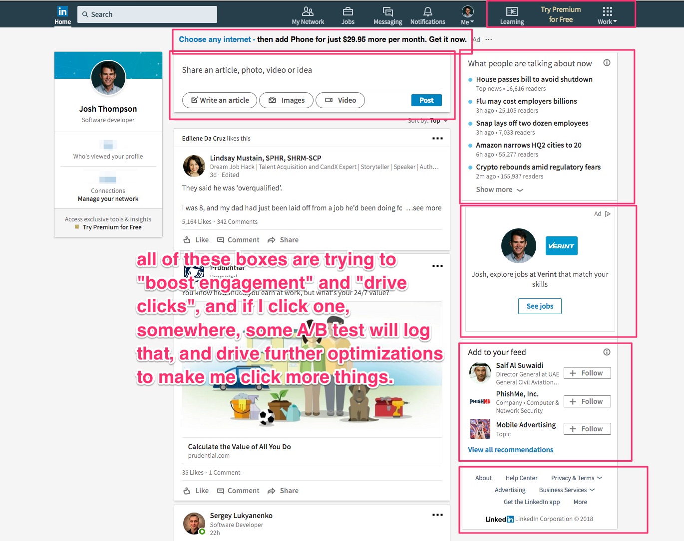Open 'Flu may cost employers billions' story
Viewport: 684px width, 541px height.
coord(526,101)
